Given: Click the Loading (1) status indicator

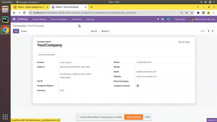Looking at the screenshot, I should coord(212,120).
